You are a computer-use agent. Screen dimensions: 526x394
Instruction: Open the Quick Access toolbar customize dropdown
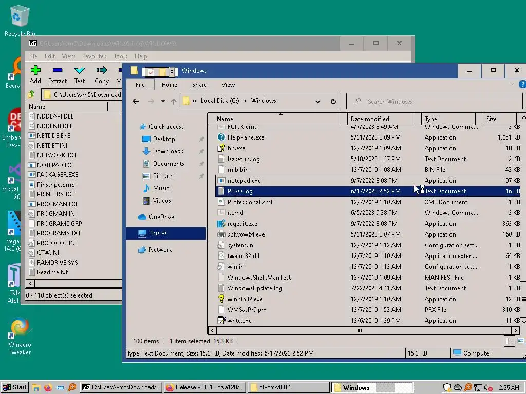tap(172, 72)
